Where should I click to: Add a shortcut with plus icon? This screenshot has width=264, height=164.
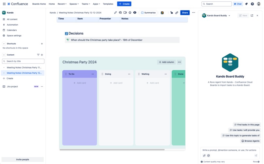tap(42, 44)
